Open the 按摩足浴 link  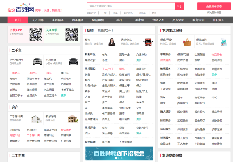217,129
